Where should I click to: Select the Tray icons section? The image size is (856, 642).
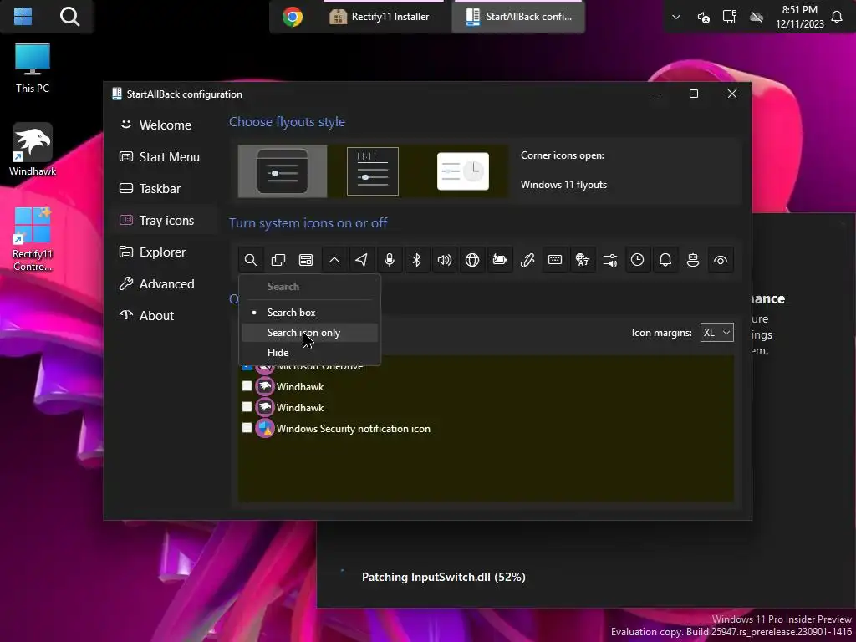165,221
